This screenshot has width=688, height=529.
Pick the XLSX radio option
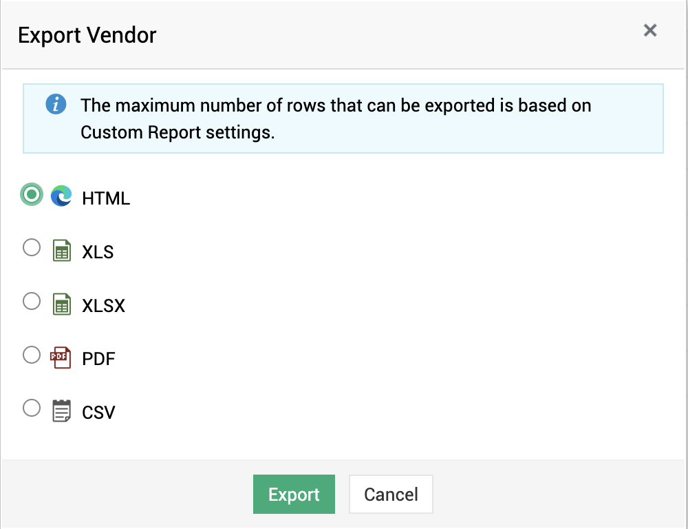[32, 301]
